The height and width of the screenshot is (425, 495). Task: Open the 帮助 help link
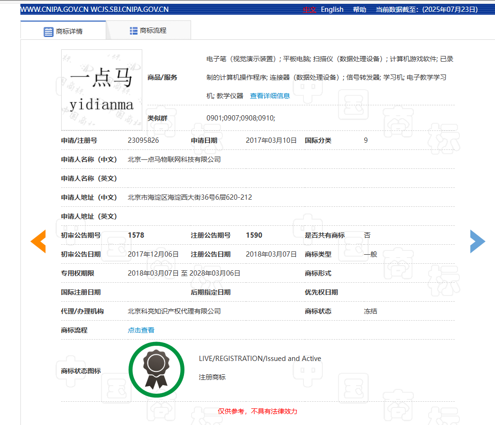359,9
